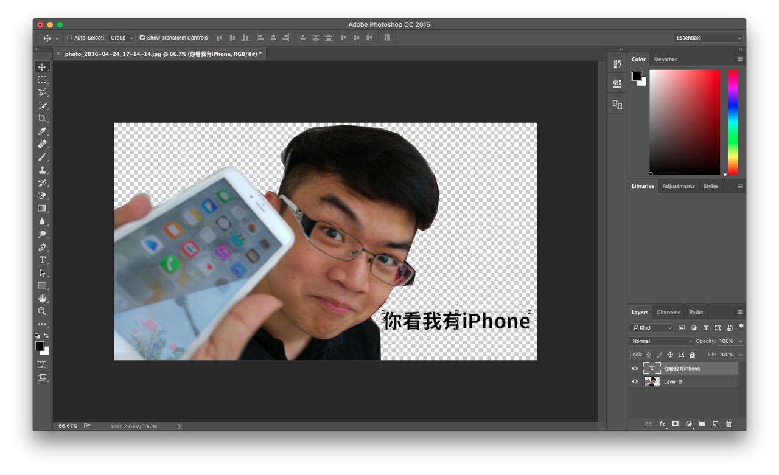Reset to default foreground and background colors

point(37,335)
